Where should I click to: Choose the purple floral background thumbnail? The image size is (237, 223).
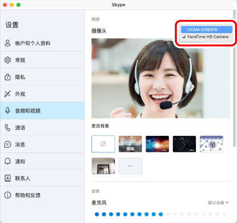click(x=211, y=144)
